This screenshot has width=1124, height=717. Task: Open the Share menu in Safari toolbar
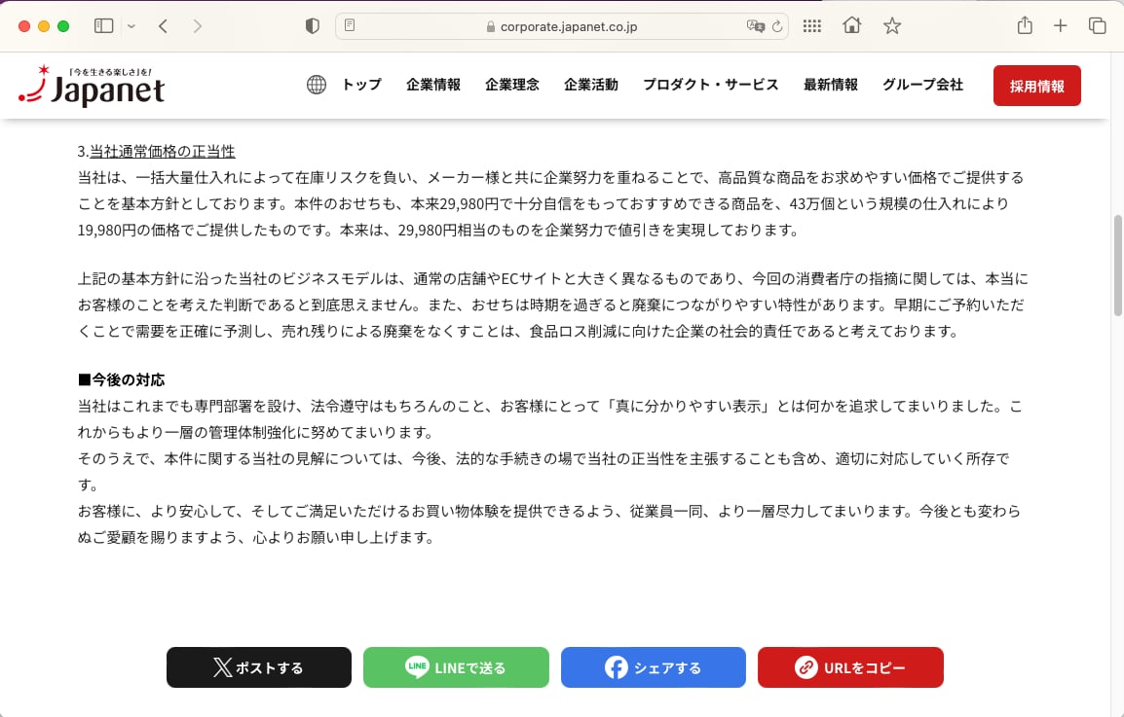tap(1025, 26)
